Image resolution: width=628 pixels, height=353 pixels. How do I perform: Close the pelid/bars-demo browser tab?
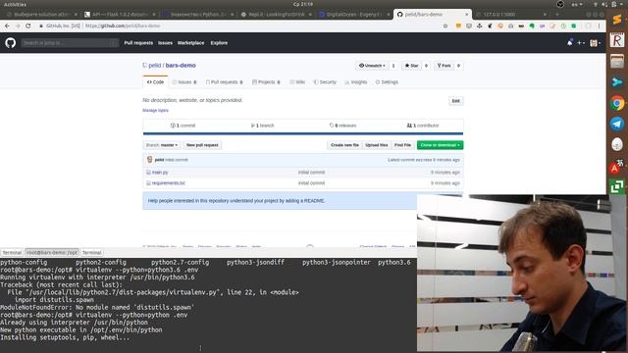466,14
